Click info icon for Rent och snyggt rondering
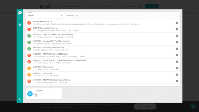Image resolution: width=199 pixels, height=112 pixels. coord(177,81)
